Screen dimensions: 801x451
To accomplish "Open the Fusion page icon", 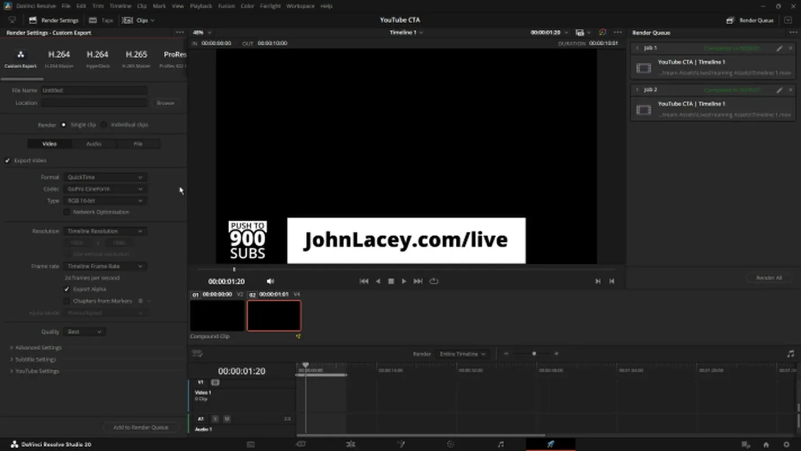I will click(400, 444).
